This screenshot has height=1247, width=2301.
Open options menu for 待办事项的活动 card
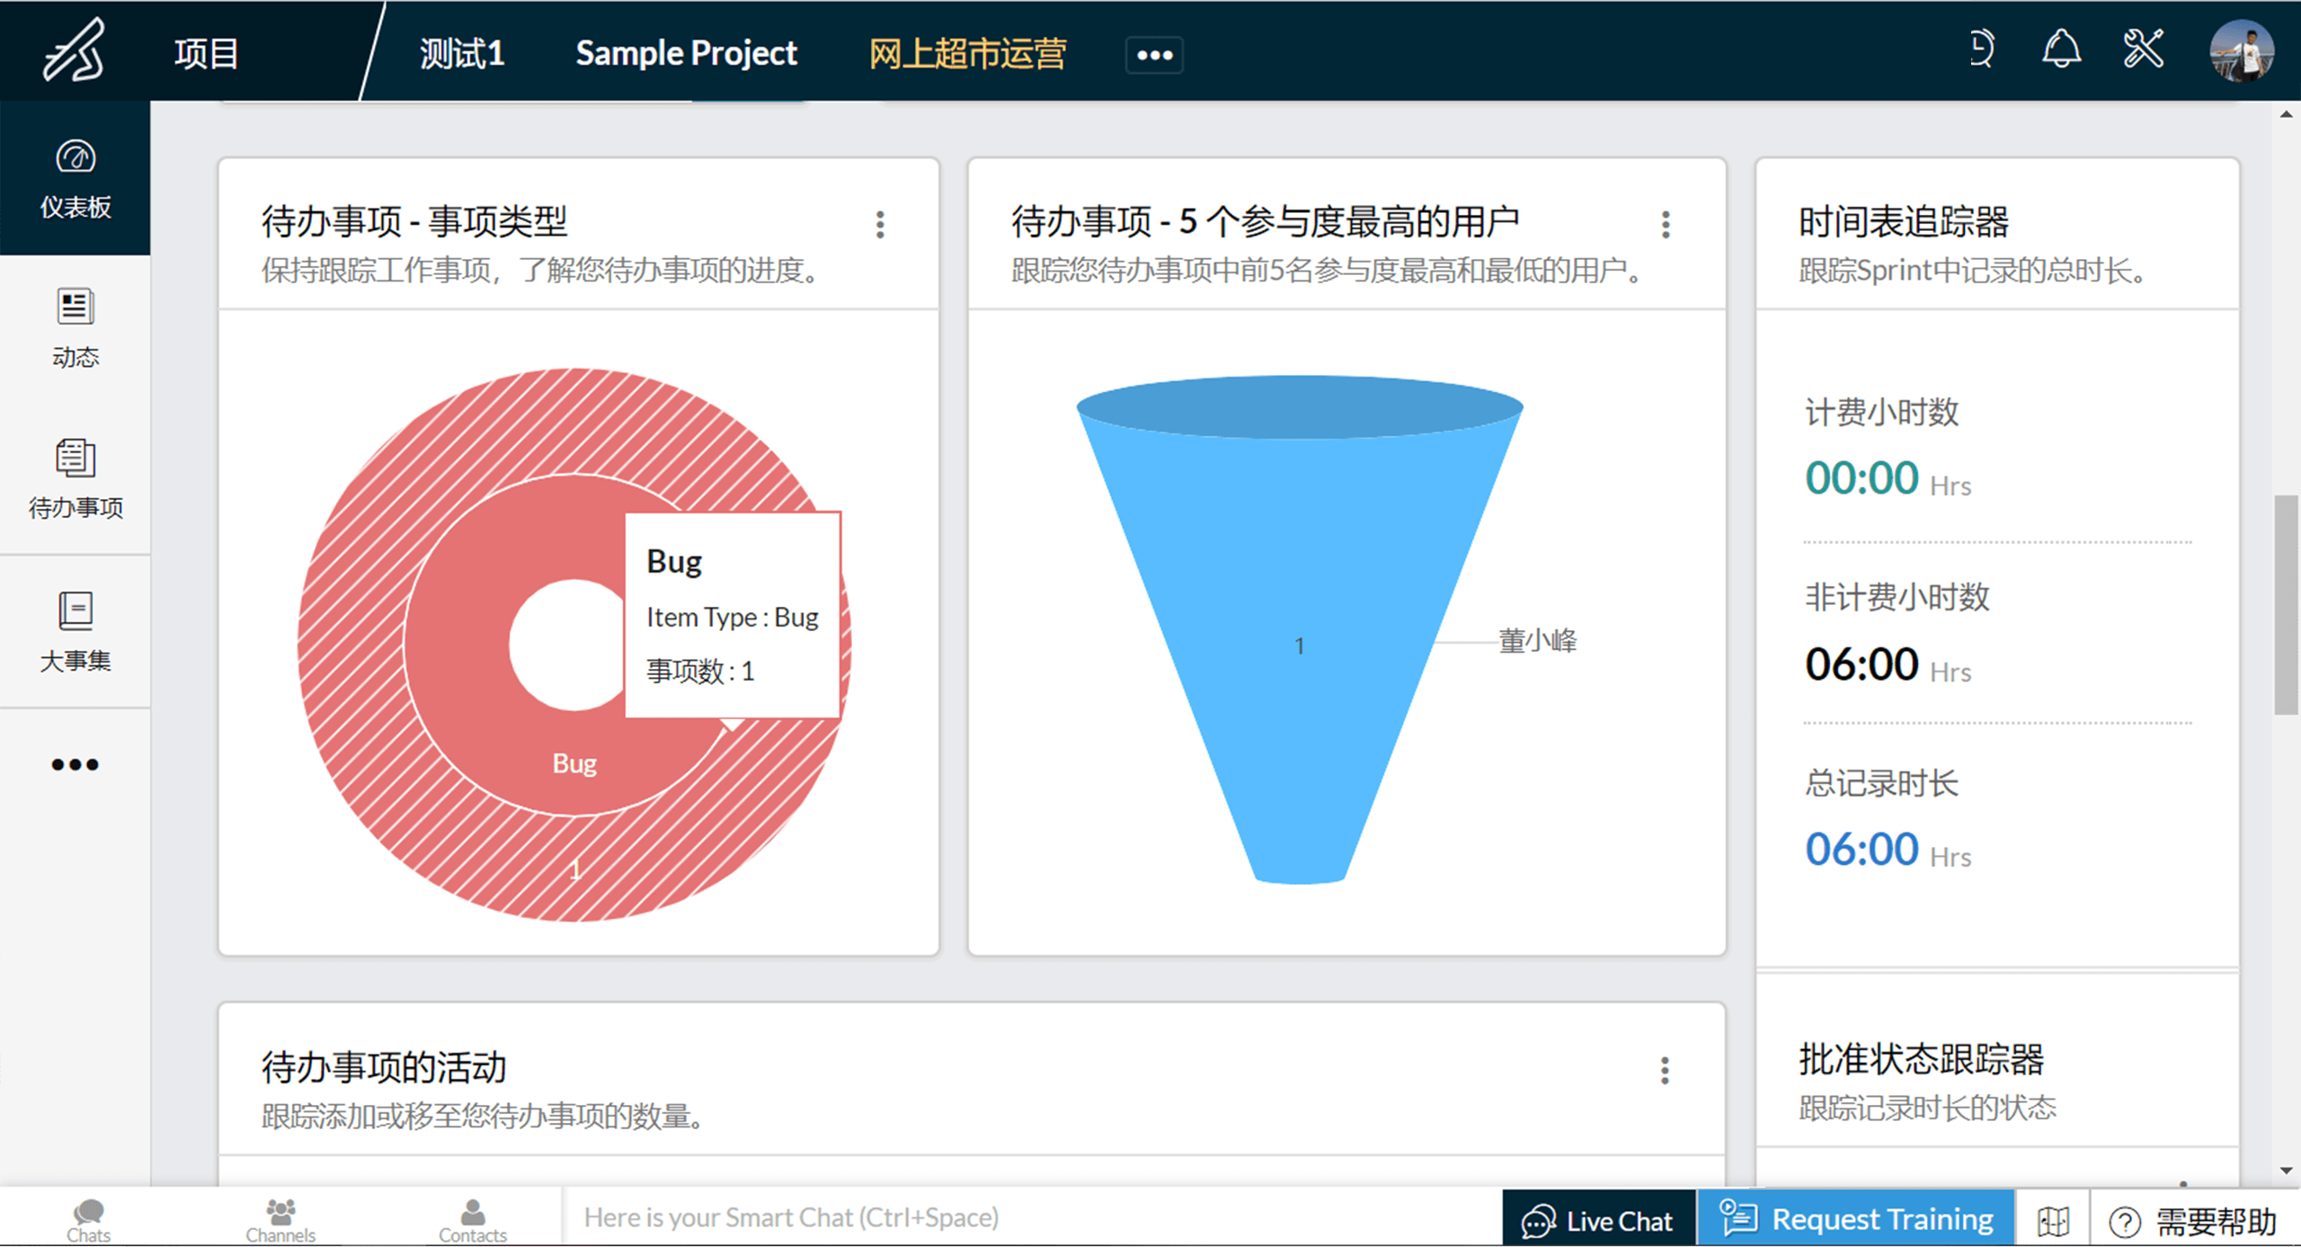[1665, 1070]
